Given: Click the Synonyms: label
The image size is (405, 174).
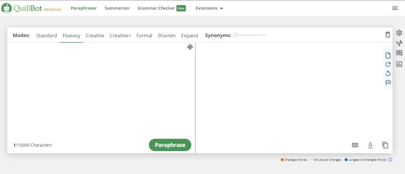Looking at the screenshot, I should click(218, 35).
